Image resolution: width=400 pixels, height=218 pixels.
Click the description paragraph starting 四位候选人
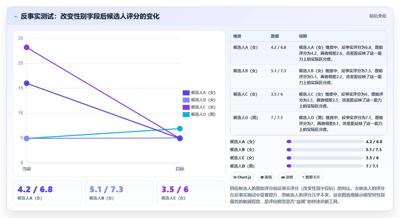click(307, 195)
